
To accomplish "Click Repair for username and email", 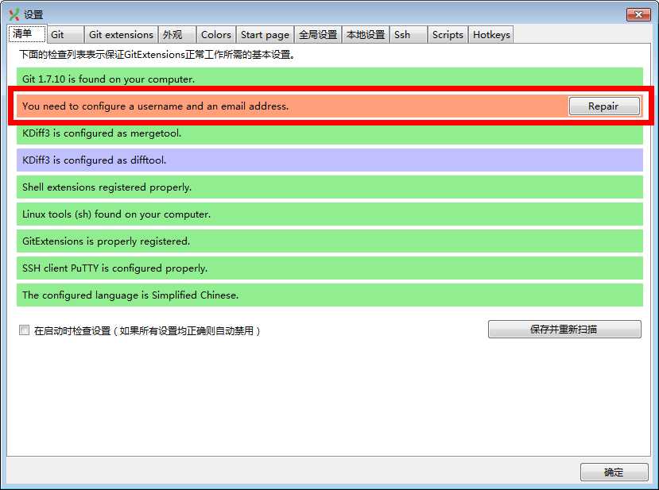I will (604, 106).
